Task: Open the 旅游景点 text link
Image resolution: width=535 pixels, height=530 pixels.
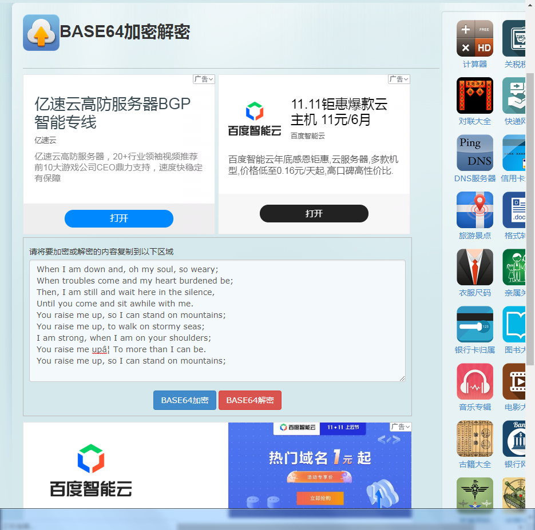Action: coord(474,236)
